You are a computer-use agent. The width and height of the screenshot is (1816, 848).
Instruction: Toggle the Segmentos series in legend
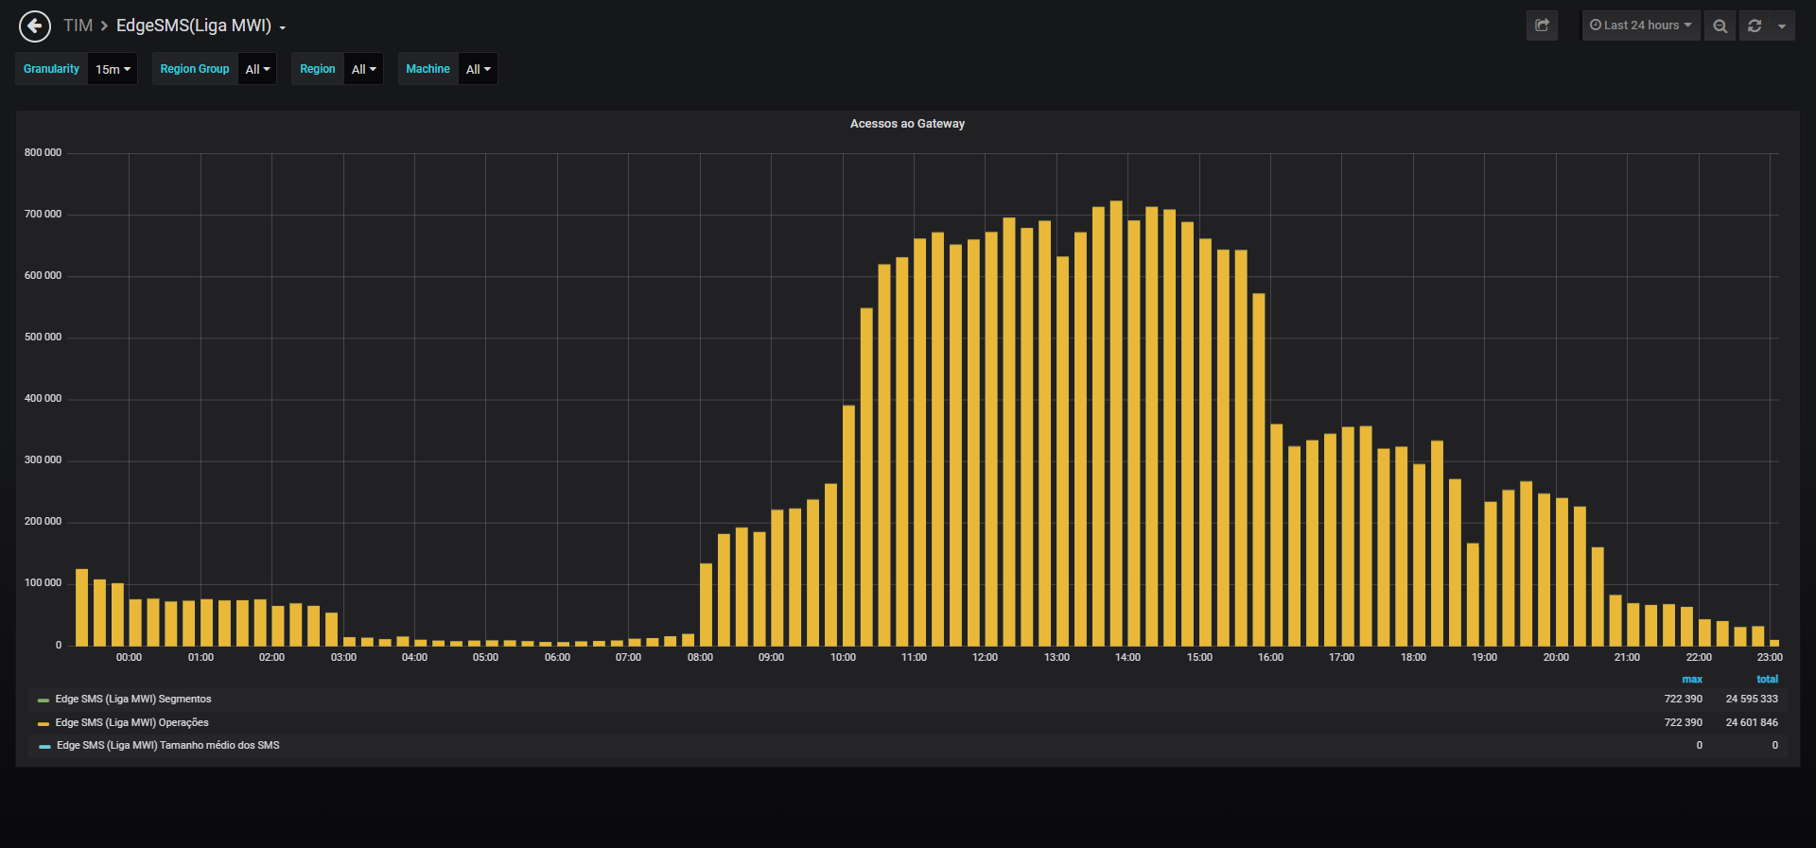(x=133, y=700)
